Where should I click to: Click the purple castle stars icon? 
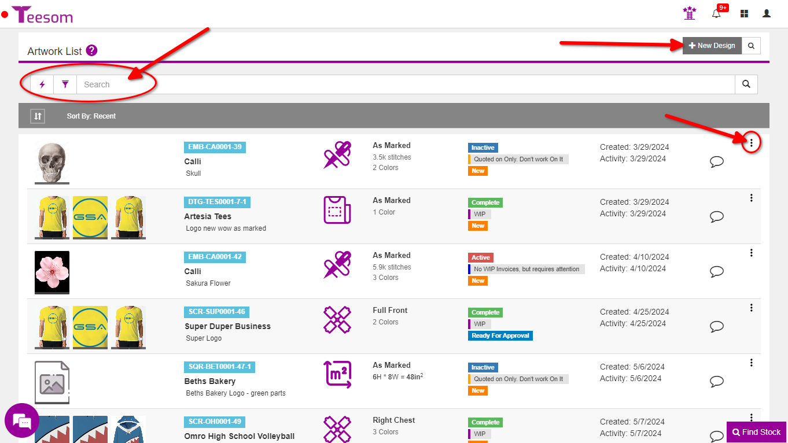689,13
